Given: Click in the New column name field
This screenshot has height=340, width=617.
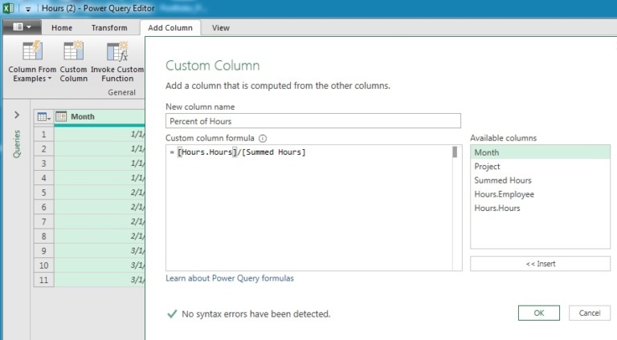Looking at the screenshot, I should coord(313,121).
